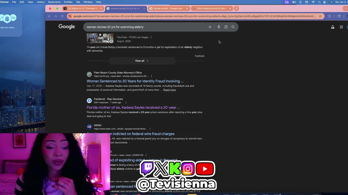Bookmark this page with the star icon
The width and height of the screenshot is (348, 195).
point(320,16)
